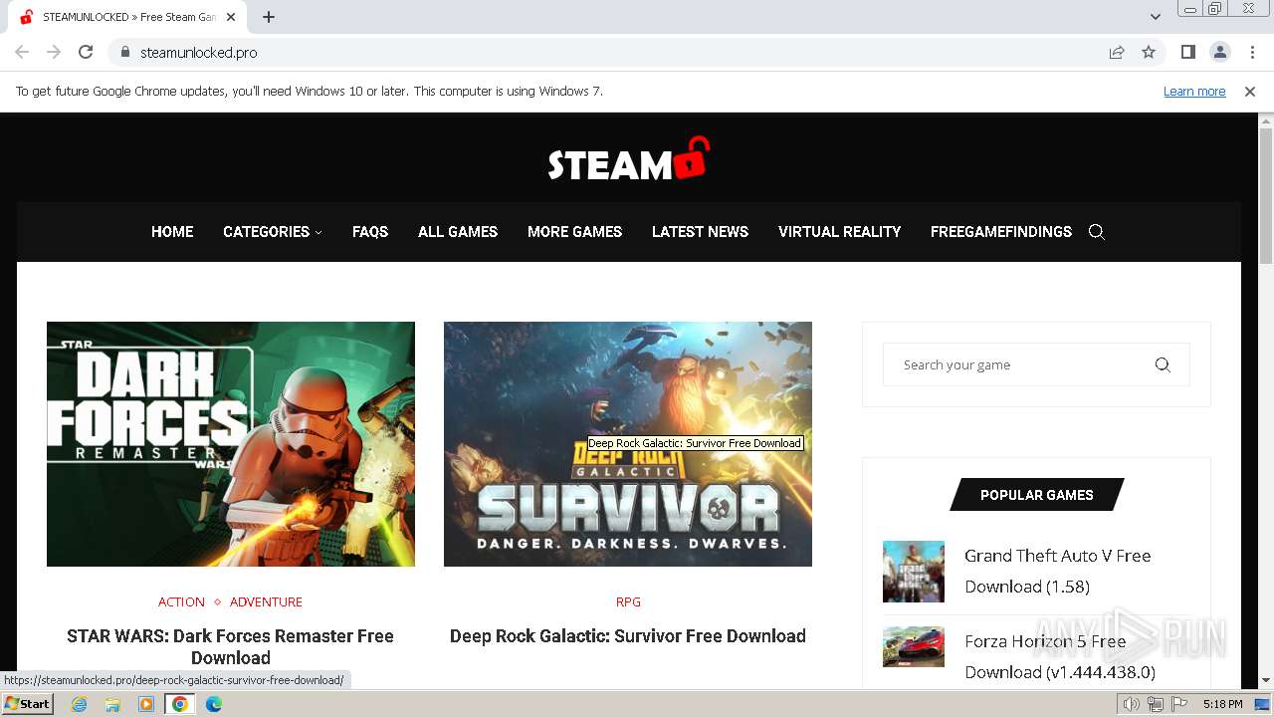This screenshot has width=1274, height=717.
Task: Select the RPG category tag
Action: pyautogui.click(x=628, y=601)
